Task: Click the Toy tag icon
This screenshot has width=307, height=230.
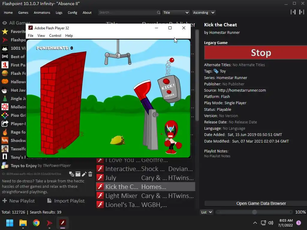Action: tap(216, 71)
